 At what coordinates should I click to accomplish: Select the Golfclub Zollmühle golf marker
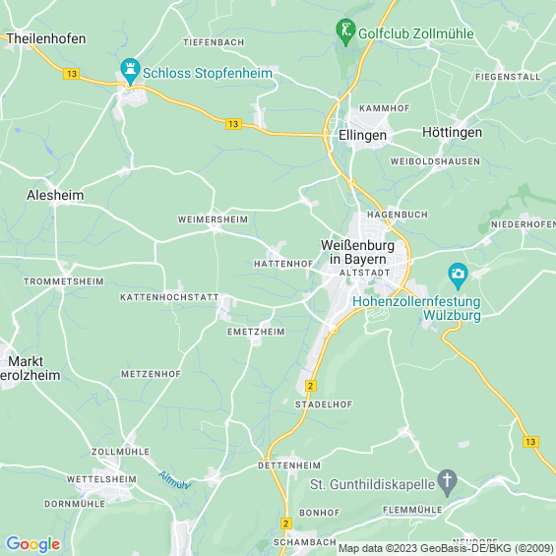345,31
